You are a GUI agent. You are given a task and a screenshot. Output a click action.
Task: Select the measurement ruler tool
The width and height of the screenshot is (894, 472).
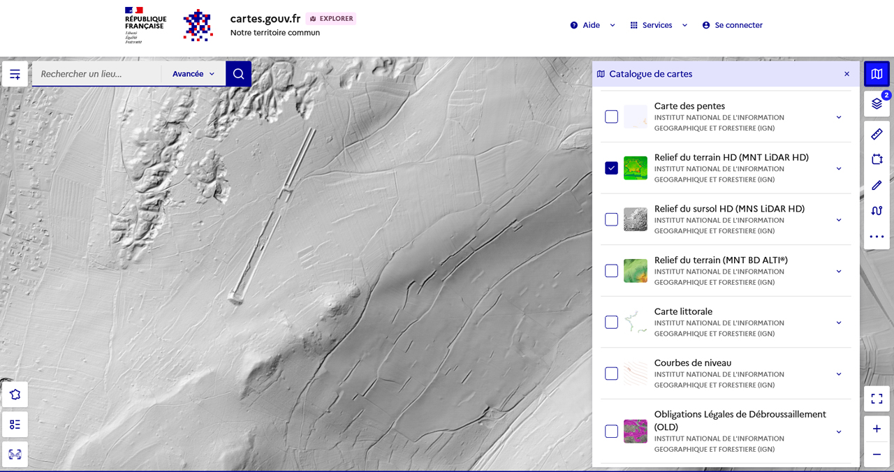coord(877,134)
